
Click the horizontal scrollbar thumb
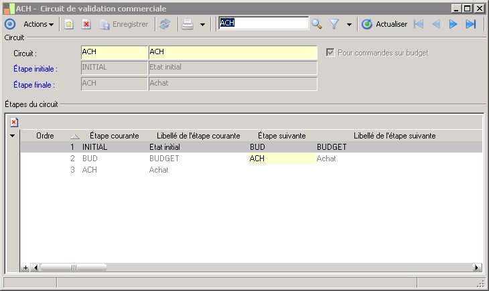tap(74, 268)
